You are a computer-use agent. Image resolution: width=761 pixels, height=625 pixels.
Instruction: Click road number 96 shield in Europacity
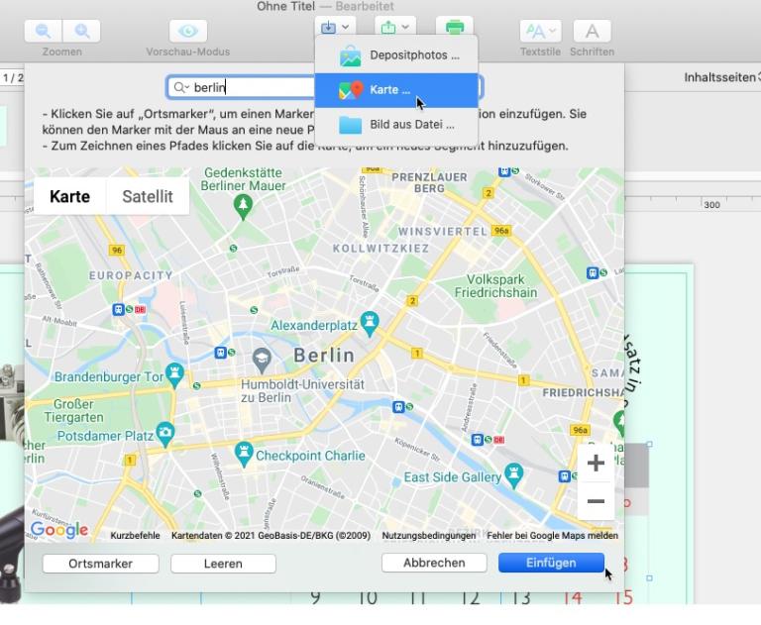[117, 251]
